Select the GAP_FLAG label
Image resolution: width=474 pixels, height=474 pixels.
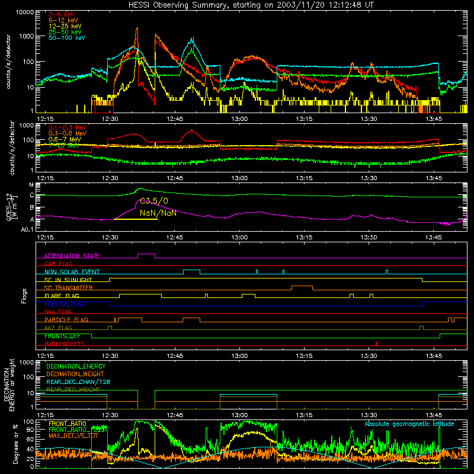(58, 264)
